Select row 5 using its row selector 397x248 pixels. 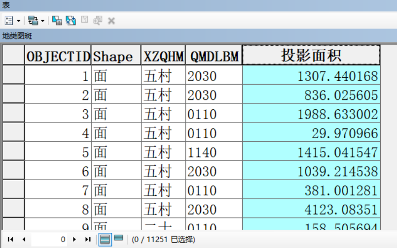(x=13, y=152)
